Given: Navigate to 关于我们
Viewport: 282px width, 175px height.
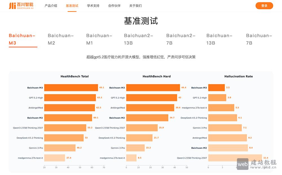Looking at the screenshot, I should click(x=135, y=6).
